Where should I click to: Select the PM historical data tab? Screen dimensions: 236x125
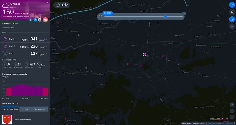tap(26, 109)
